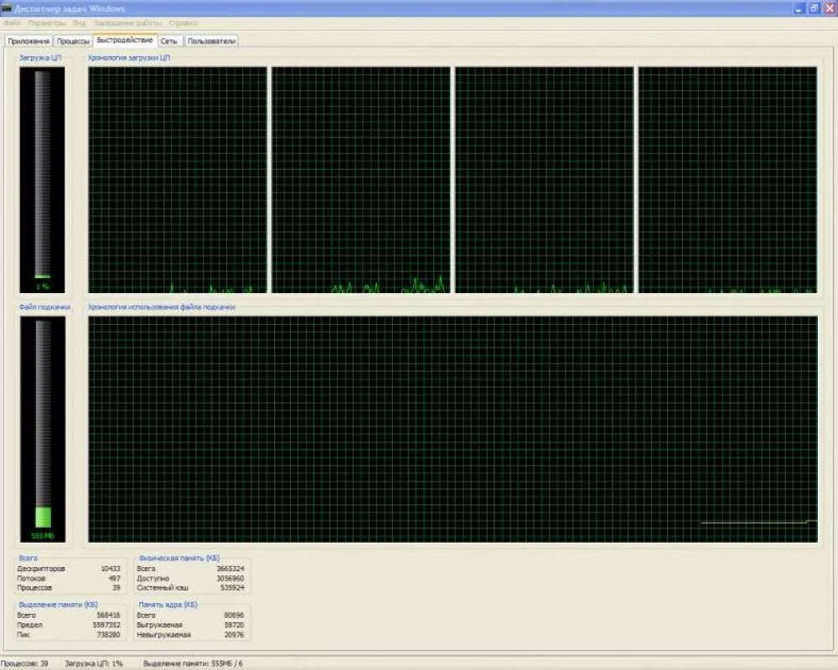Click the Файл подкачки gauge showing 555 MB
This screenshot has height=670, width=838.
click(x=42, y=429)
